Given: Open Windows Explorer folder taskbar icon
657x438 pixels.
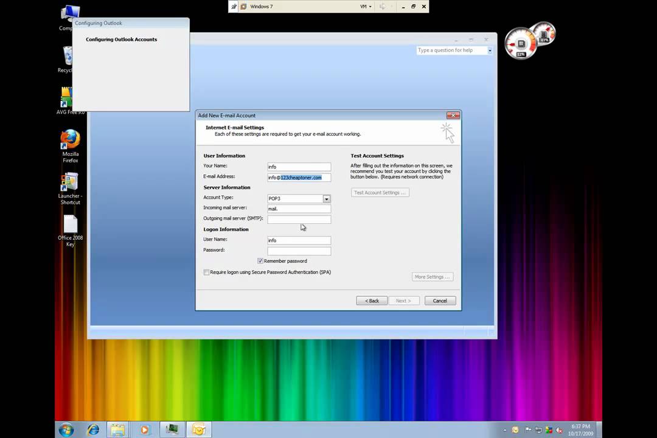Looking at the screenshot, I should click(118, 429).
